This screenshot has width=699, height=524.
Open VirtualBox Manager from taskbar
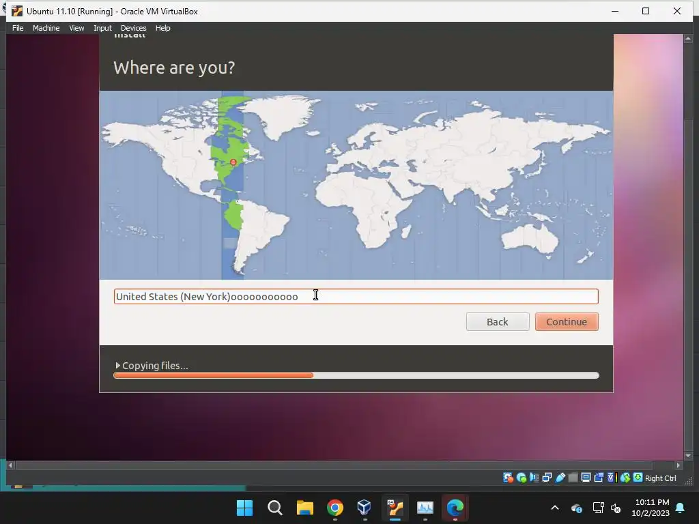tap(365, 508)
